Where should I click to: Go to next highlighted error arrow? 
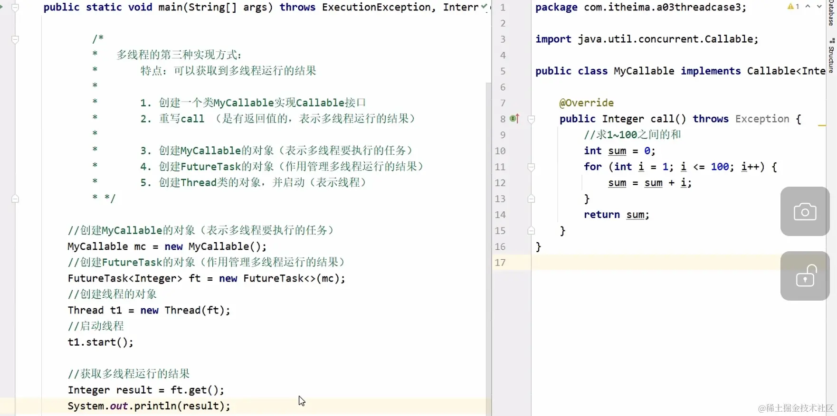tap(819, 7)
